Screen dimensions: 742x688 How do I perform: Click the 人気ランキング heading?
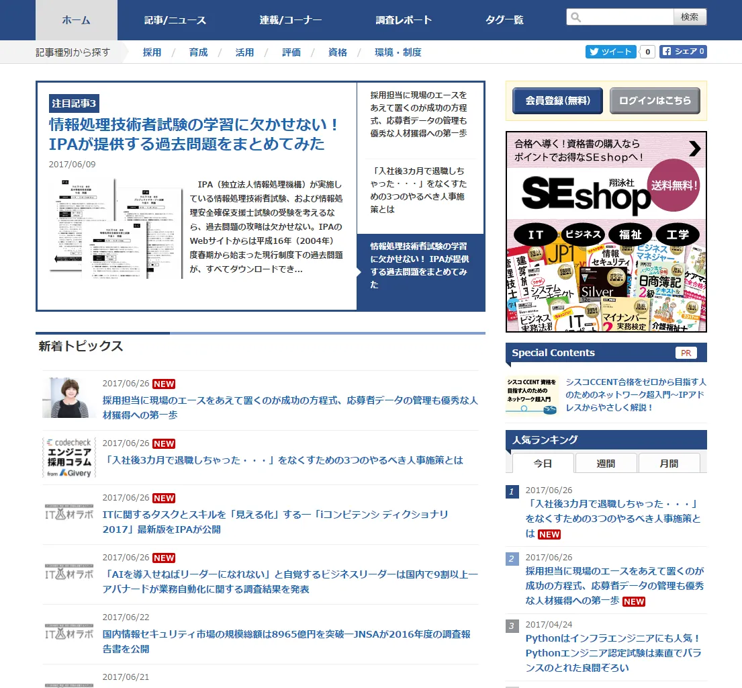pos(545,440)
